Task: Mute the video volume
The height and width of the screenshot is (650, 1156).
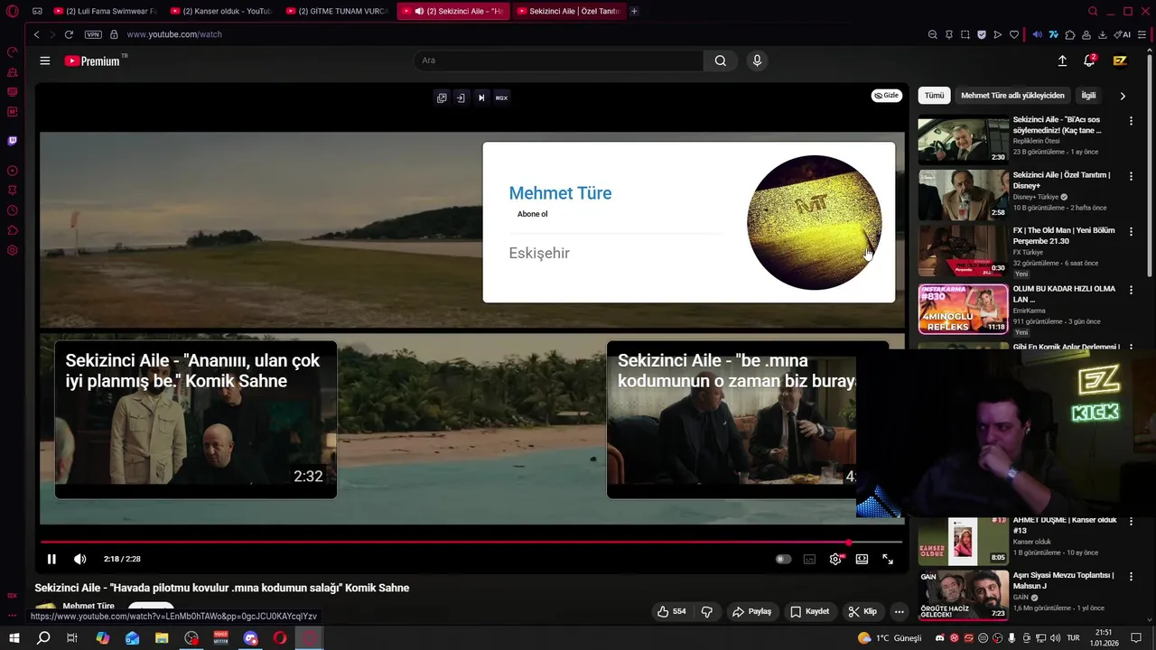Action: click(x=79, y=559)
